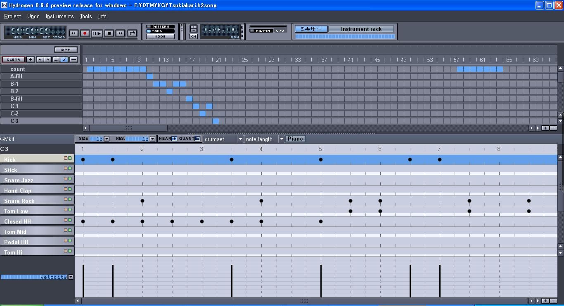Open the drumset dropdown
Screen dimensions: 564x306
tap(223, 139)
